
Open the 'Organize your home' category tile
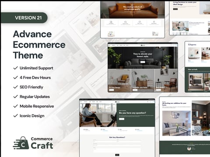[x=143, y=81]
